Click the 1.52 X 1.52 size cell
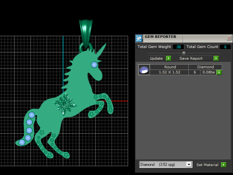This screenshot has width=233, height=175. click(x=169, y=72)
